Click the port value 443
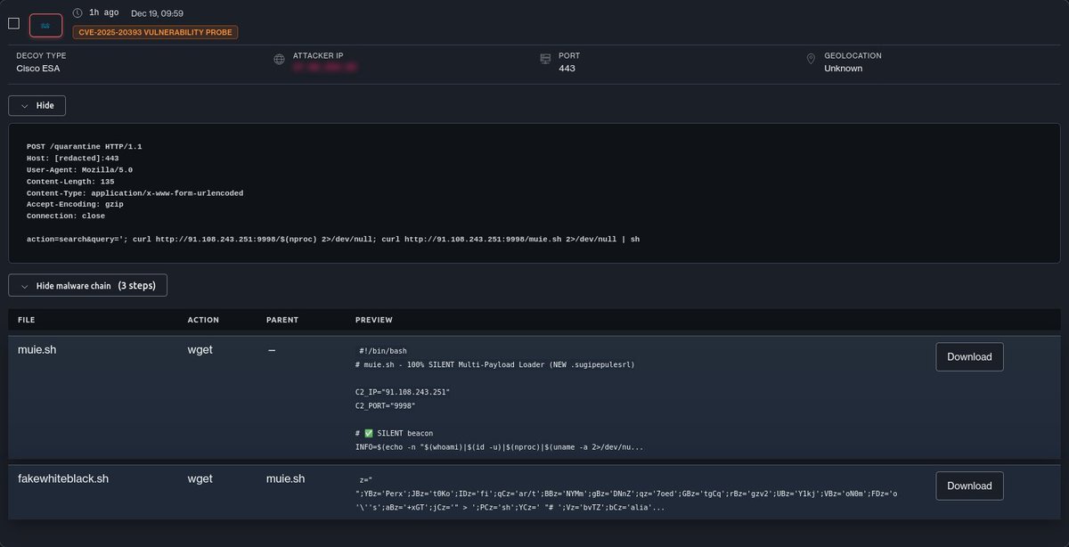 tap(567, 68)
